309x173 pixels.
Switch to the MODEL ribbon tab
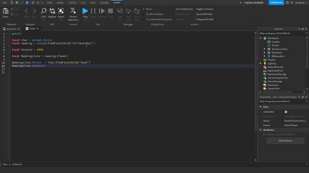(60, 3)
